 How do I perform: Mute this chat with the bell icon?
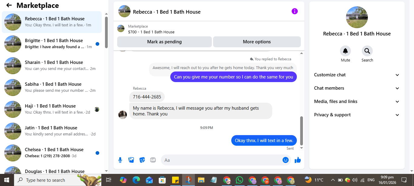click(345, 51)
